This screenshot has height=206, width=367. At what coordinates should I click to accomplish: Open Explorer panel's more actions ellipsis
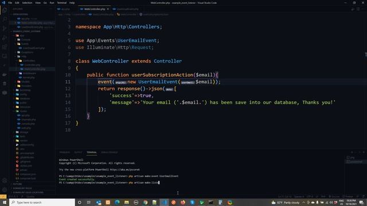pyautogui.click(x=51, y=9)
